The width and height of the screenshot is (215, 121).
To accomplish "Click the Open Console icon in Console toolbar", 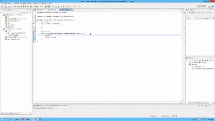I will point(206,106).
